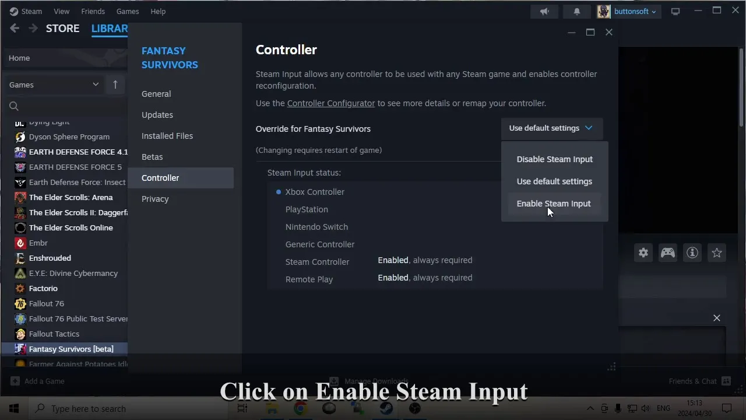Viewport: 746px width, 420px height.
Task: Click the favorite star icon
Action: pyautogui.click(x=717, y=253)
